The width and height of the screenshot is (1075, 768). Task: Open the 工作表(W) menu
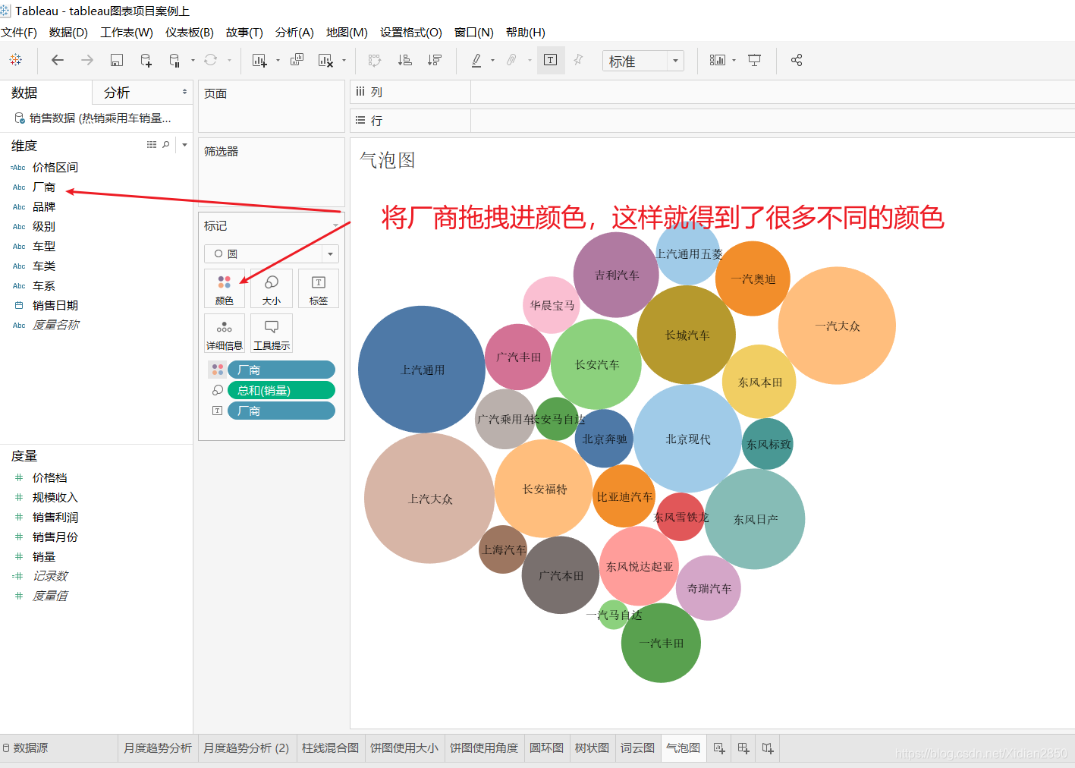pos(127,32)
